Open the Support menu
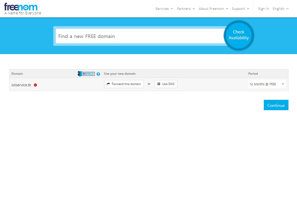 pos(240,9)
